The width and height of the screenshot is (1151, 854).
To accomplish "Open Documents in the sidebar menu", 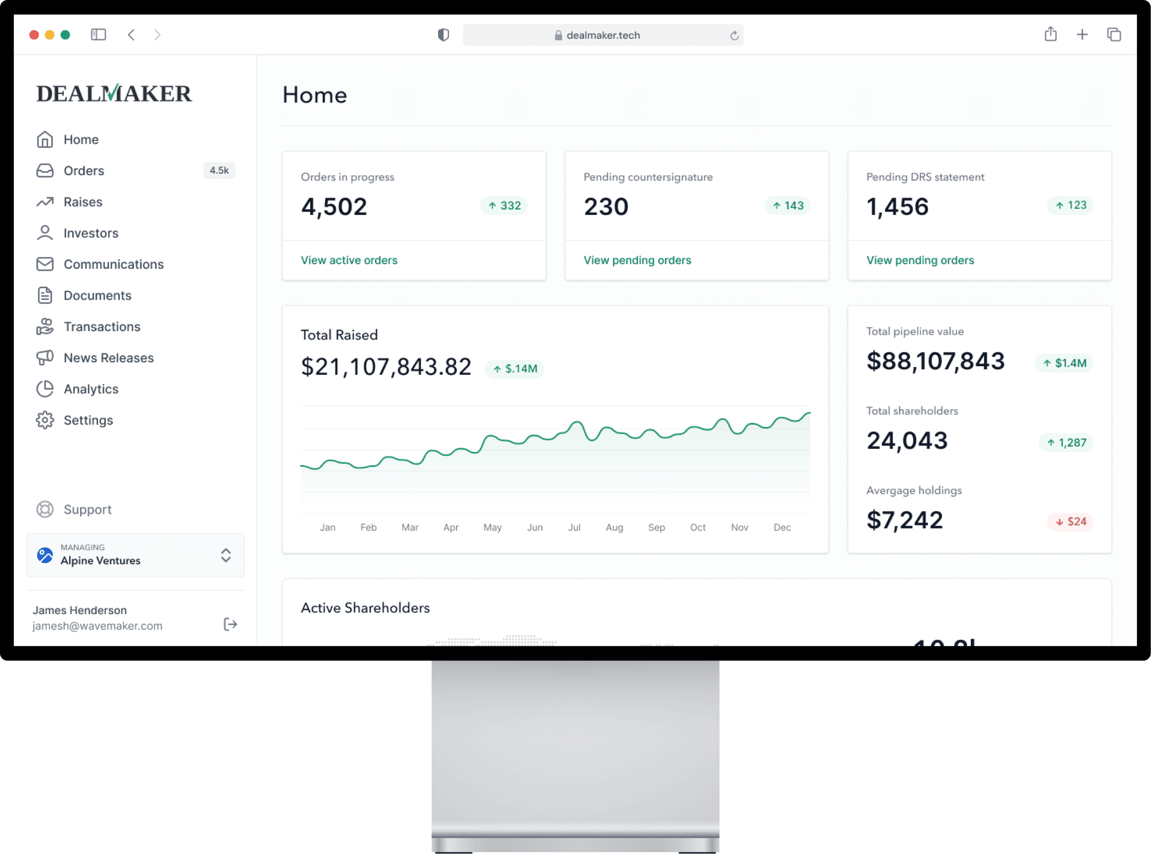I will click(x=98, y=295).
